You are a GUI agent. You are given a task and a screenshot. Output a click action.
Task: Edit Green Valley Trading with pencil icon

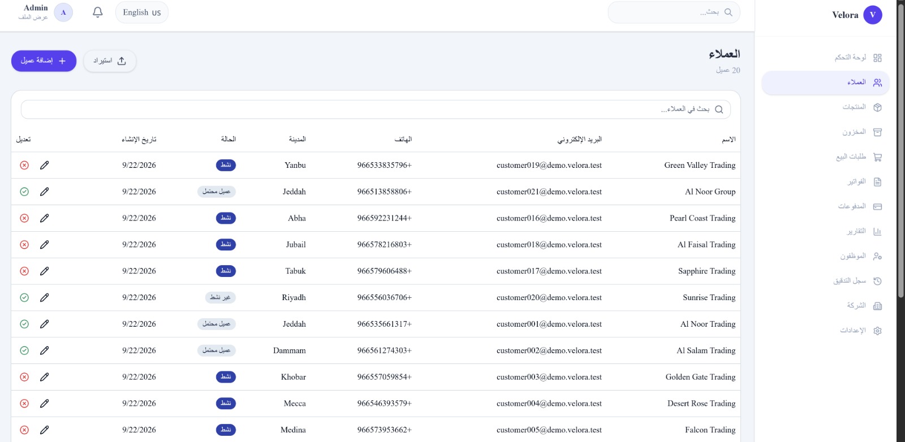point(45,165)
